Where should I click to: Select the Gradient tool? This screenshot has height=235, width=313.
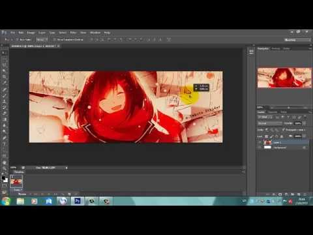4,119
